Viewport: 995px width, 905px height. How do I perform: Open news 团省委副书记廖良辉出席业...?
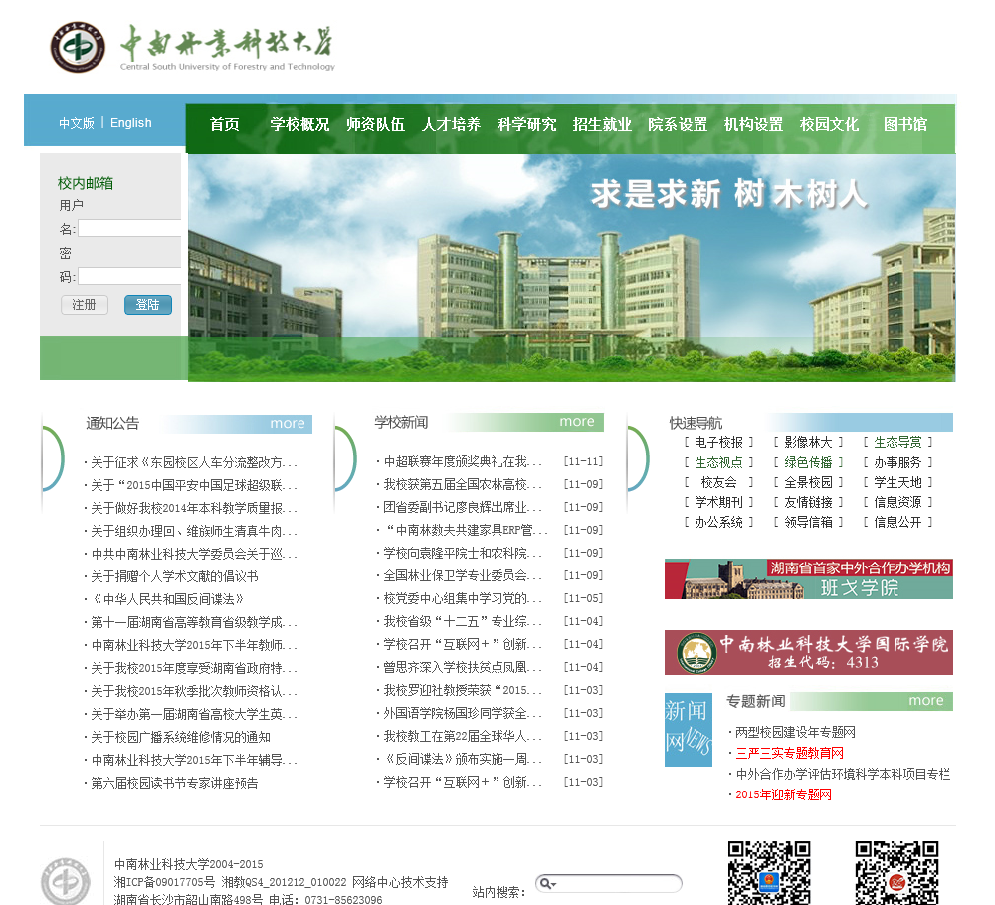click(463, 507)
